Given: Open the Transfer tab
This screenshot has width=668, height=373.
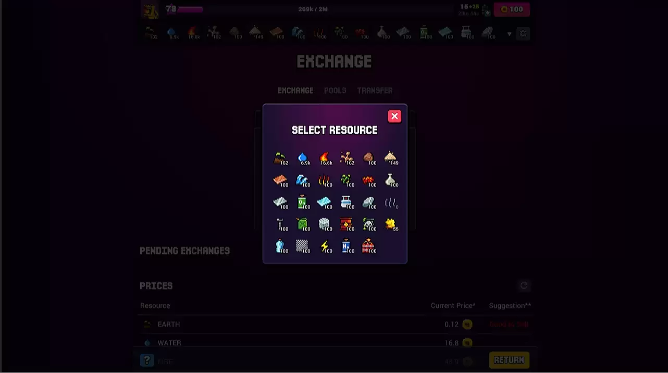Looking at the screenshot, I should 375,91.
